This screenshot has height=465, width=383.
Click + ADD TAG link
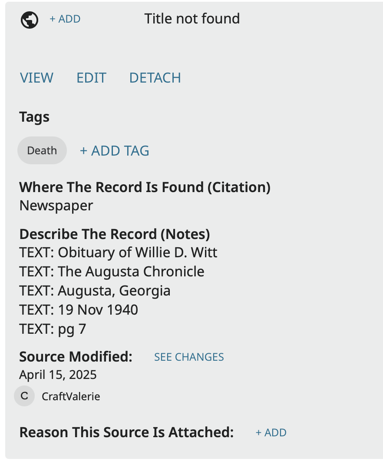point(114,151)
